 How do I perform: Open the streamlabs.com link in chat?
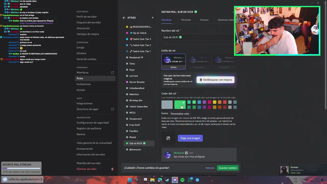(x=36, y=23)
